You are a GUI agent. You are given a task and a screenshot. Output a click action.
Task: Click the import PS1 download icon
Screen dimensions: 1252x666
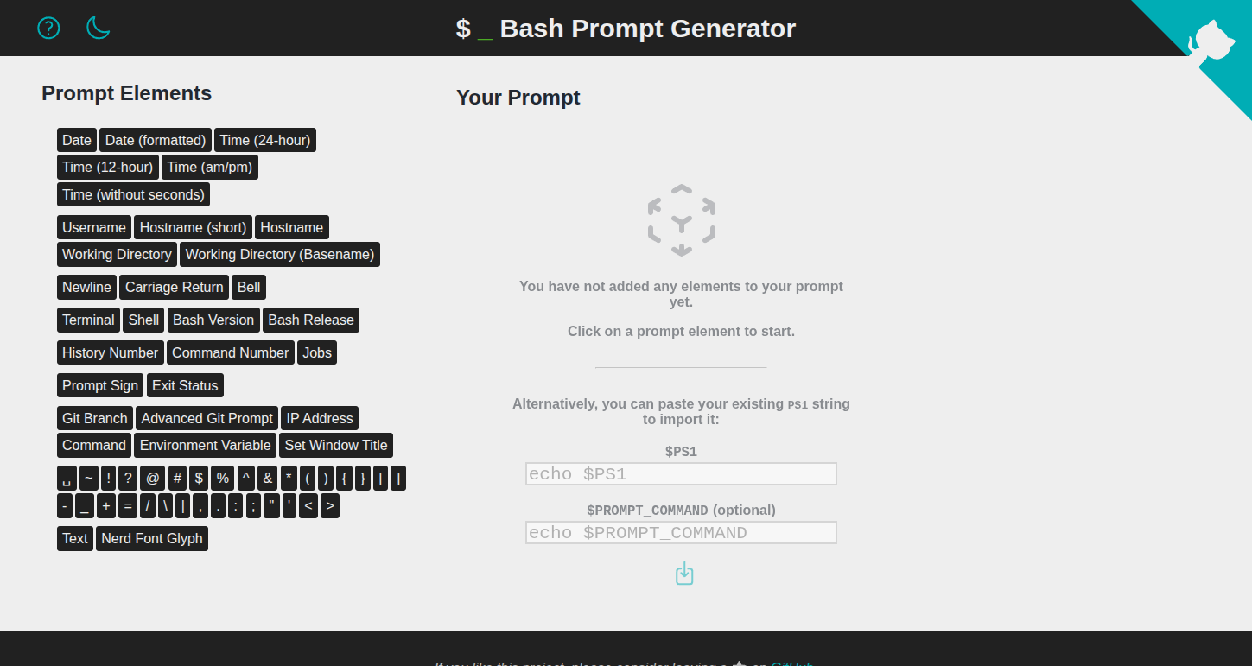684,574
